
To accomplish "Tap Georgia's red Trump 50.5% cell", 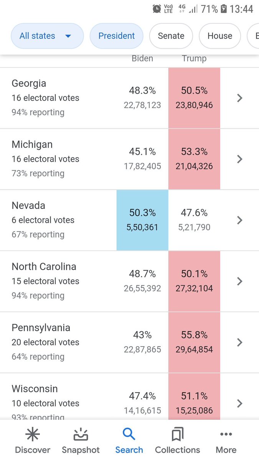I will 194,98.
